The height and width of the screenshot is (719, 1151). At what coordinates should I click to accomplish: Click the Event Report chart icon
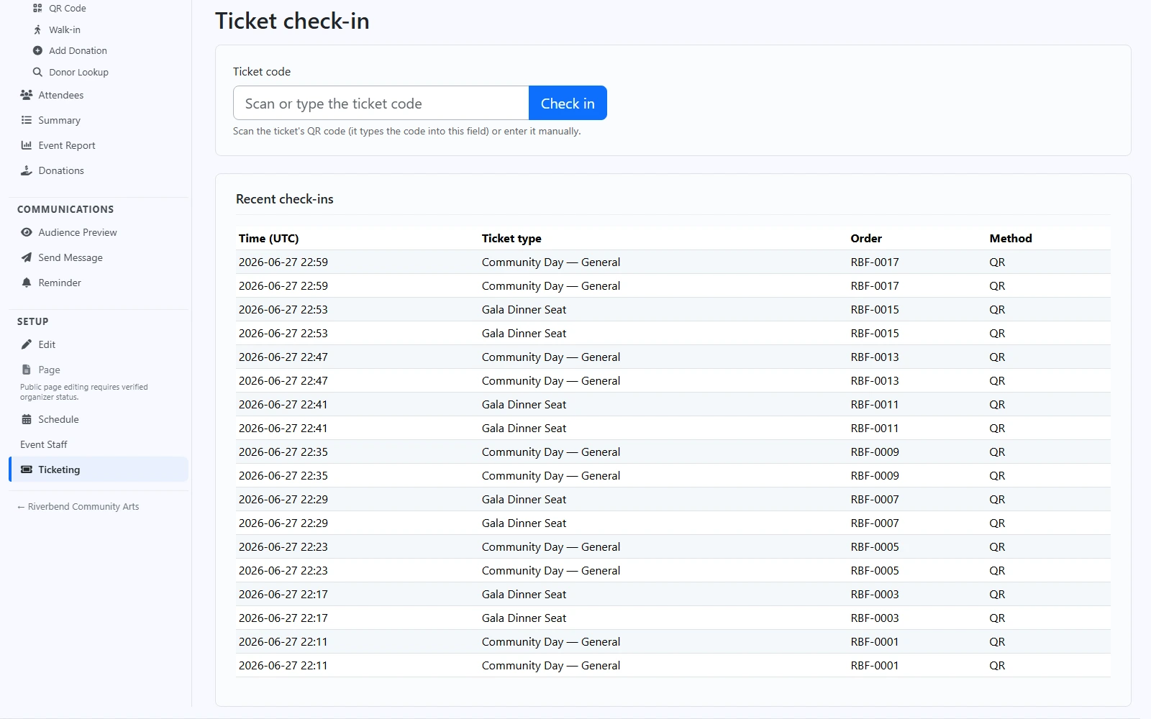pos(27,145)
